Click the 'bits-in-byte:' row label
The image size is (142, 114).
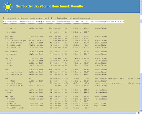[x=14, y=43]
